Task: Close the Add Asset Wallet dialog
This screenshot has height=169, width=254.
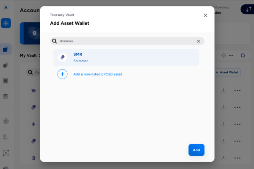Action: tap(205, 15)
